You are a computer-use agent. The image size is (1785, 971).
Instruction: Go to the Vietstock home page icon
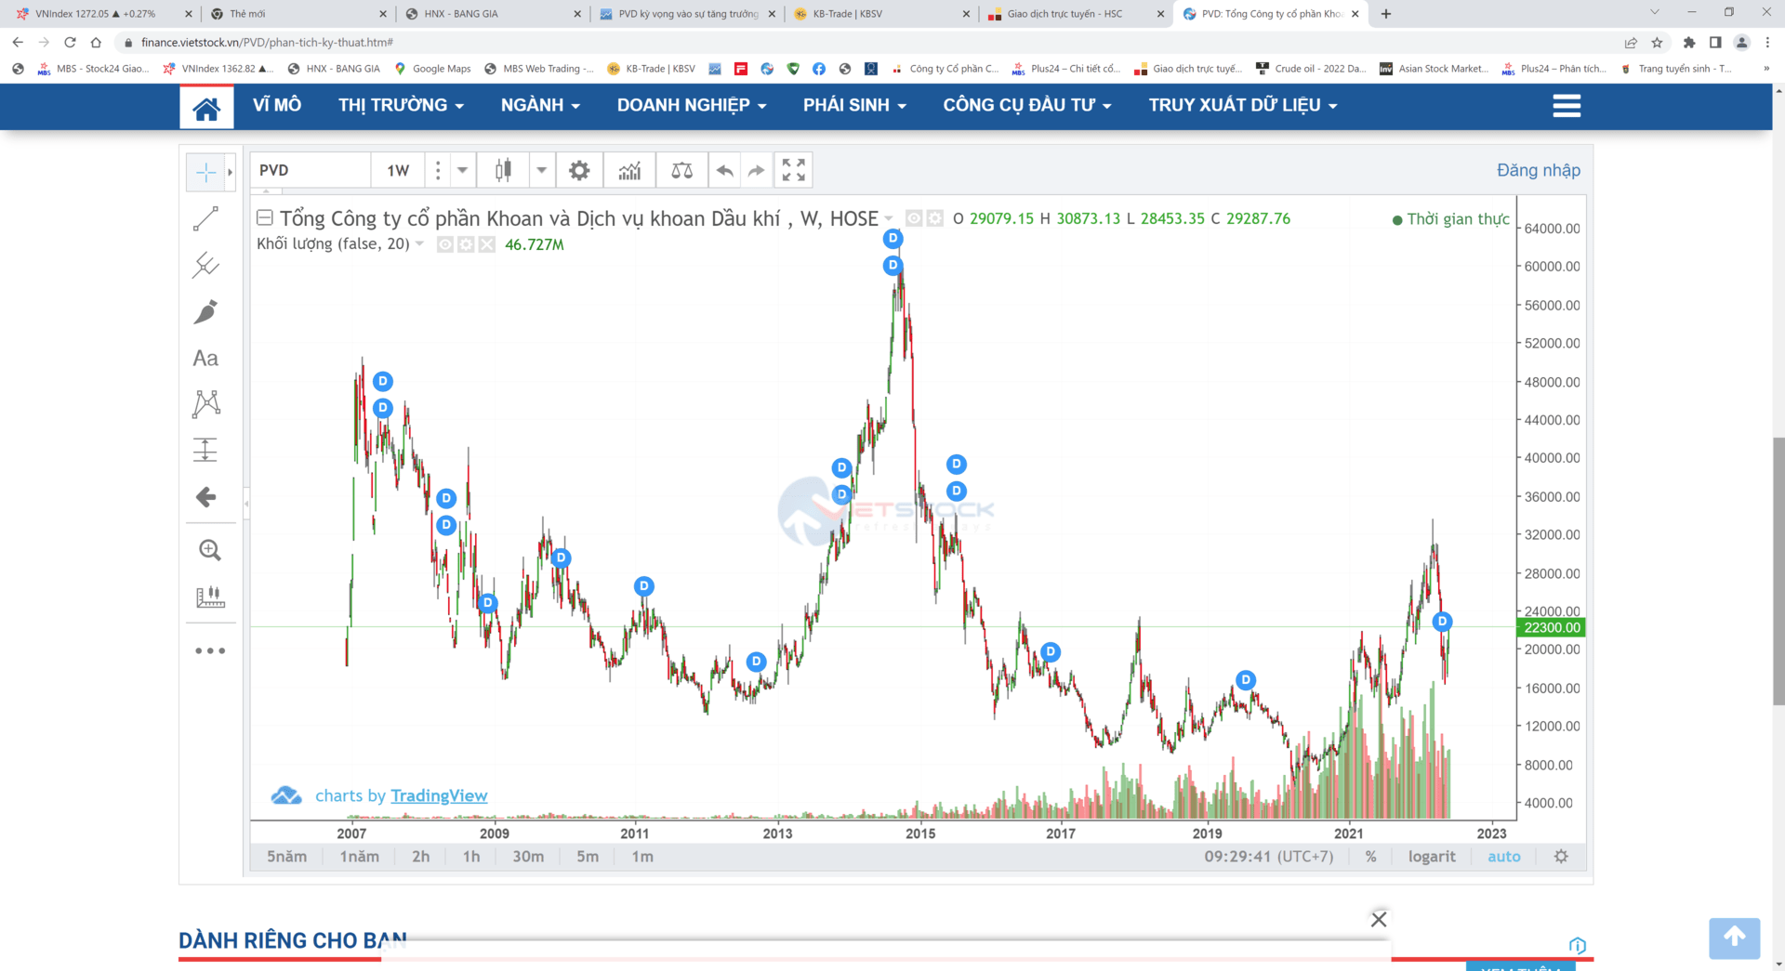[x=206, y=107]
